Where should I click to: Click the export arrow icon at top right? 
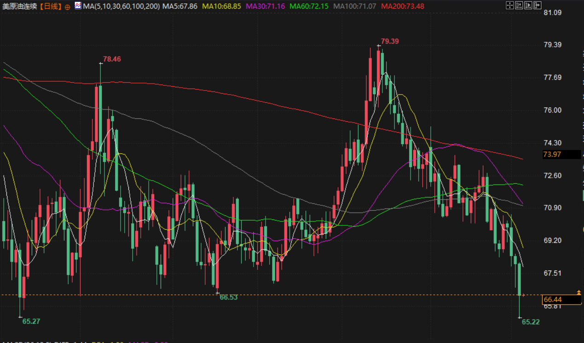coord(537,6)
